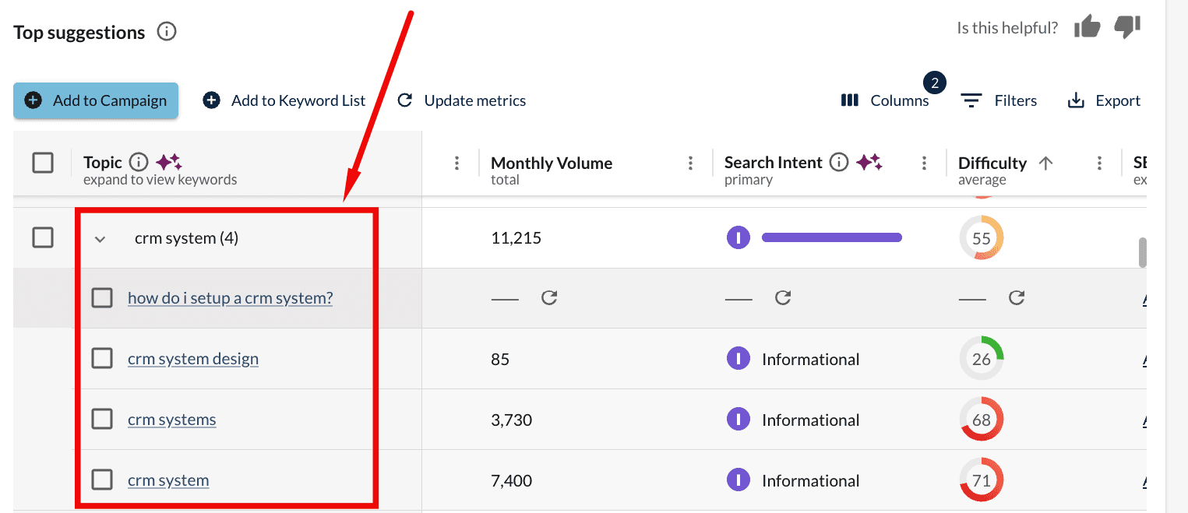Open Difficulty column options menu
This screenshot has width=1188, height=513.
tap(1099, 163)
